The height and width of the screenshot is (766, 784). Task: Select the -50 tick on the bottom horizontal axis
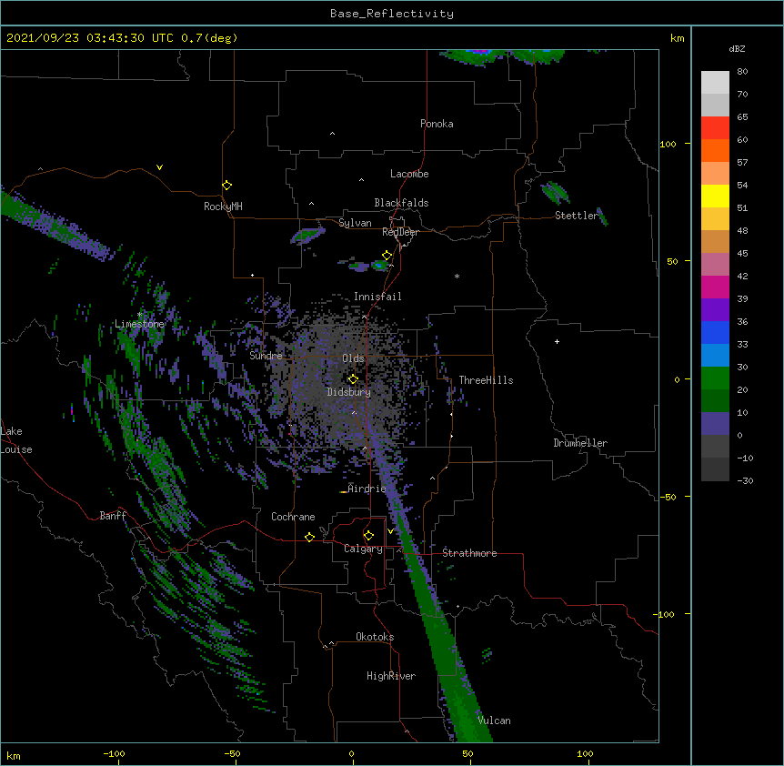click(x=232, y=753)
